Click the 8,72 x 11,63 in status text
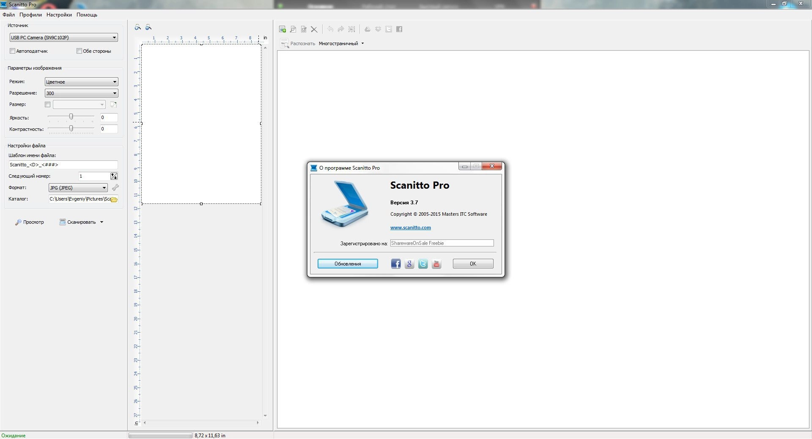Viewport: 812px width, 439px height. 210,436
